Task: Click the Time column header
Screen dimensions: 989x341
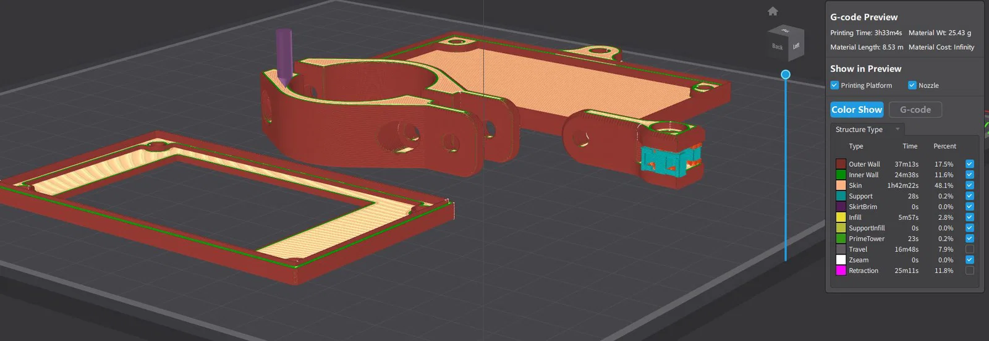Action: (910, 146)
